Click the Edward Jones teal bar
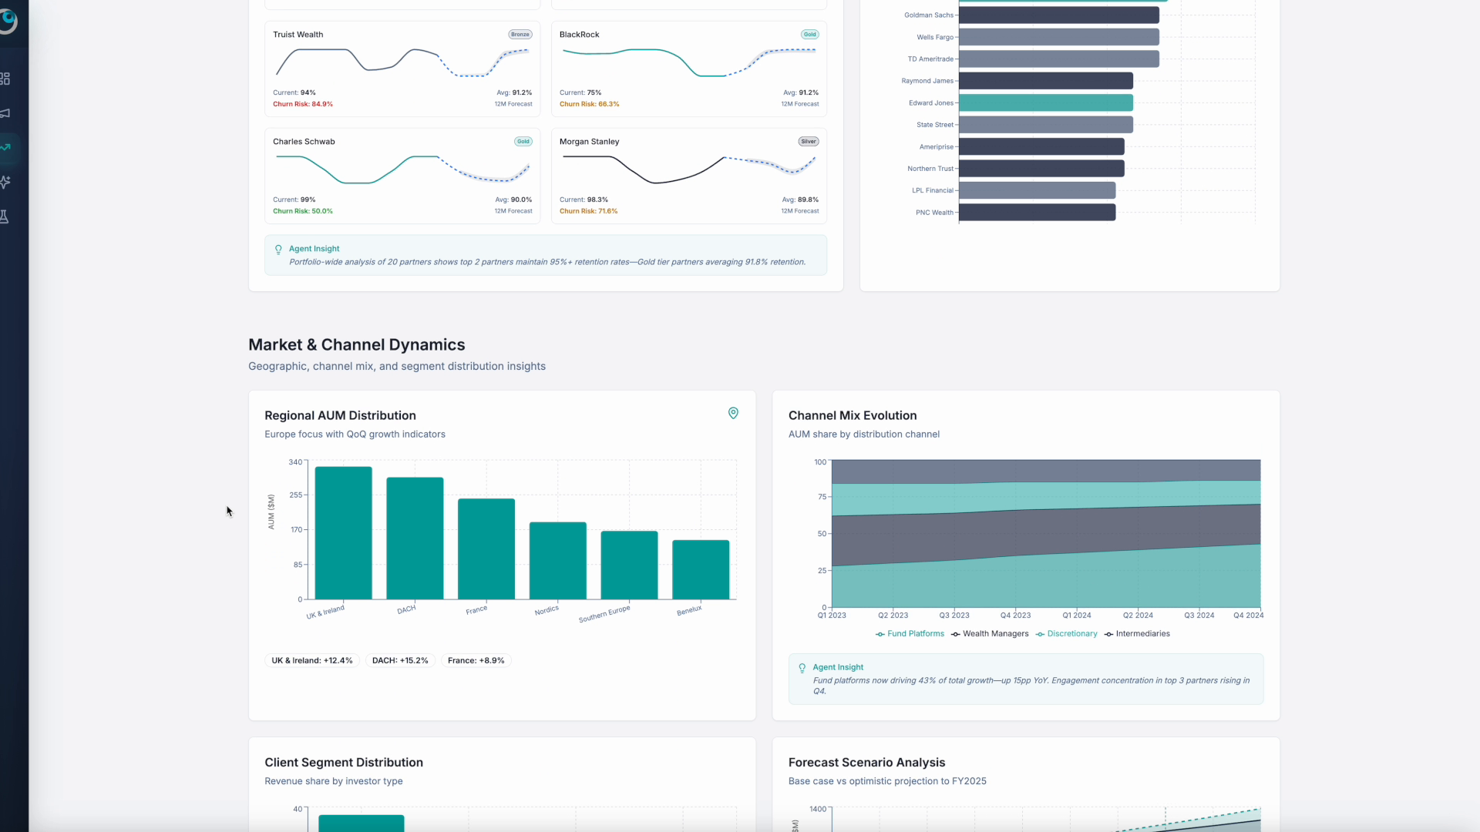Viewport: 1480px width, 832px height. (1045, 103)
